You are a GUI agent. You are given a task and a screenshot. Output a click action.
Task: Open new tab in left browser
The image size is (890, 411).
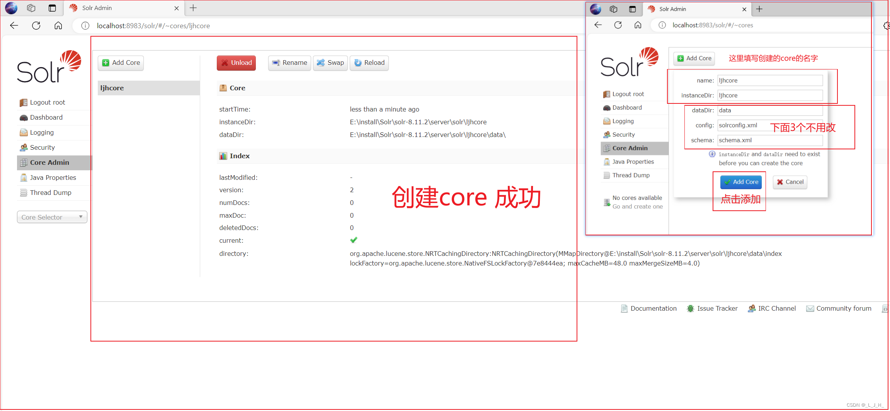(193, 8)
